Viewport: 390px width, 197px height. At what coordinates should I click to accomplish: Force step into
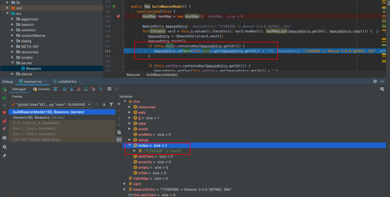coord(79,89)
